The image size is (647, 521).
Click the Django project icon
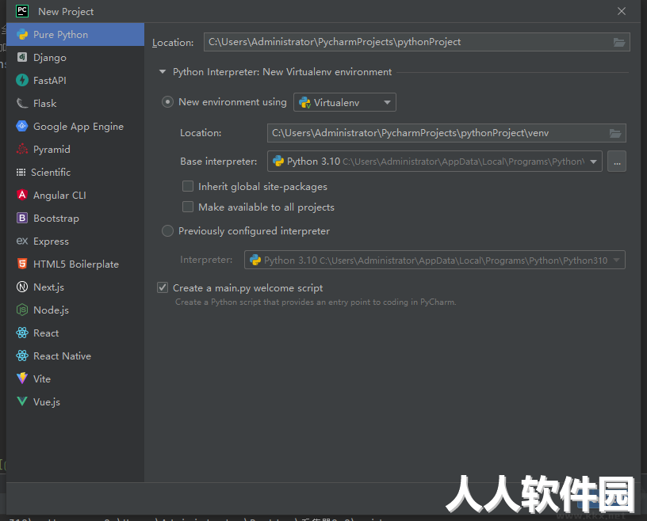[x=22, y=57]
